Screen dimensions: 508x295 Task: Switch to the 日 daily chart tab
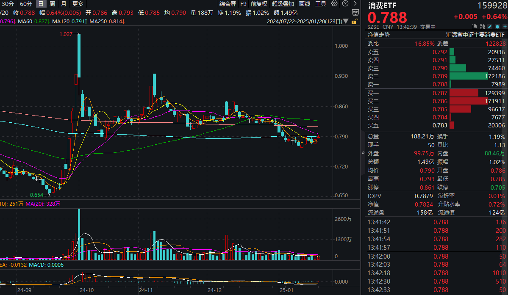pos(41,3)
